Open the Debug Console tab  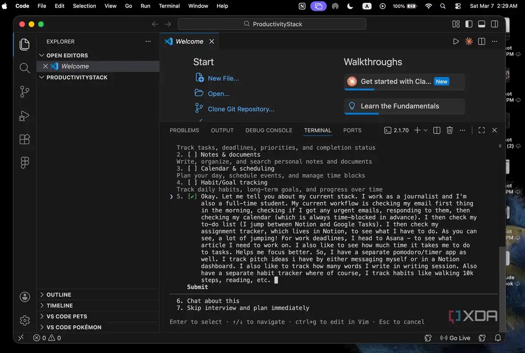pyautogui.click(x=269, y=130)
